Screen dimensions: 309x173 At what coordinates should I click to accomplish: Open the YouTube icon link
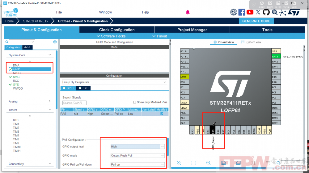(250, 12)
